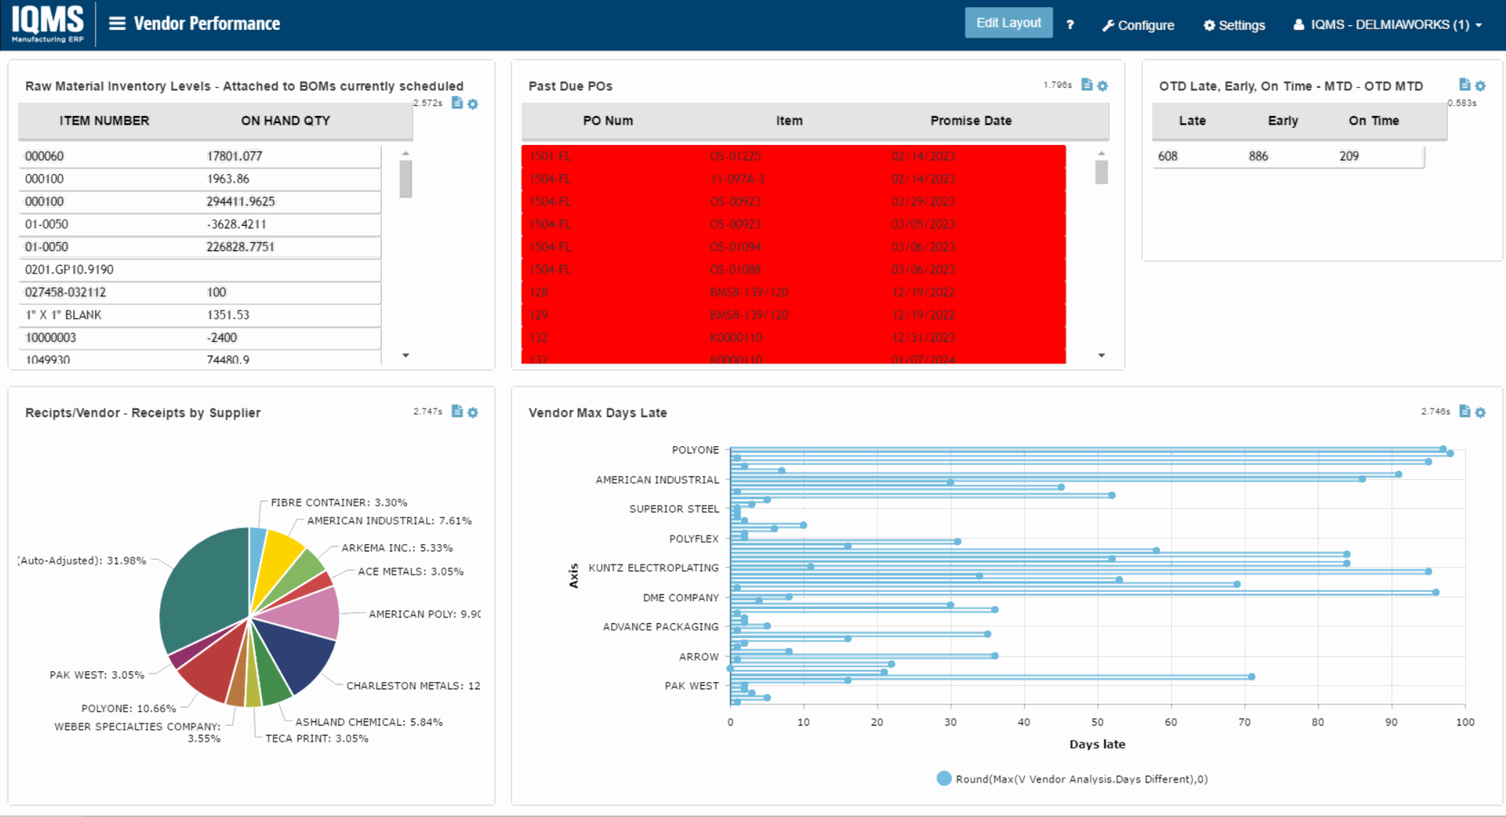Open the hamburger navigation menu

[117, 24]
